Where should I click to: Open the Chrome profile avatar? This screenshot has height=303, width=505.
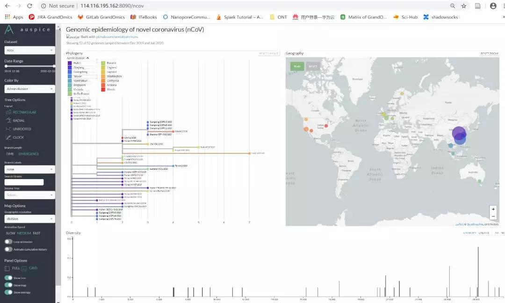coord(493,6)
